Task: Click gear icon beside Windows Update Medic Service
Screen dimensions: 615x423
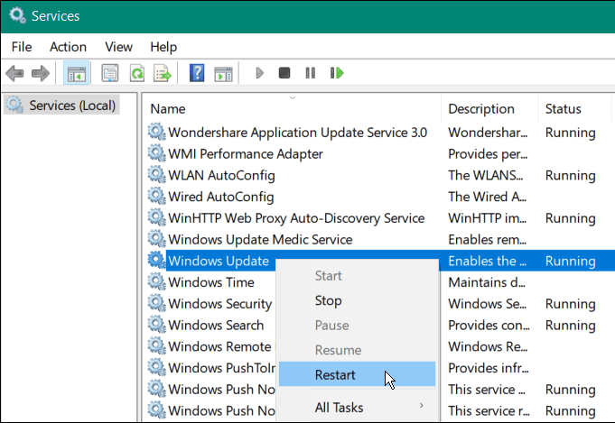Action: click(x=156, y=239)
